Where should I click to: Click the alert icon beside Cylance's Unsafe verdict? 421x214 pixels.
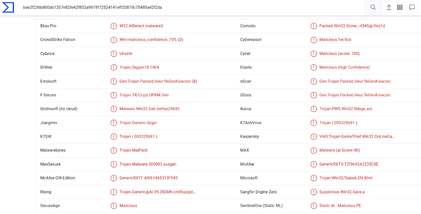pos(114,54)
